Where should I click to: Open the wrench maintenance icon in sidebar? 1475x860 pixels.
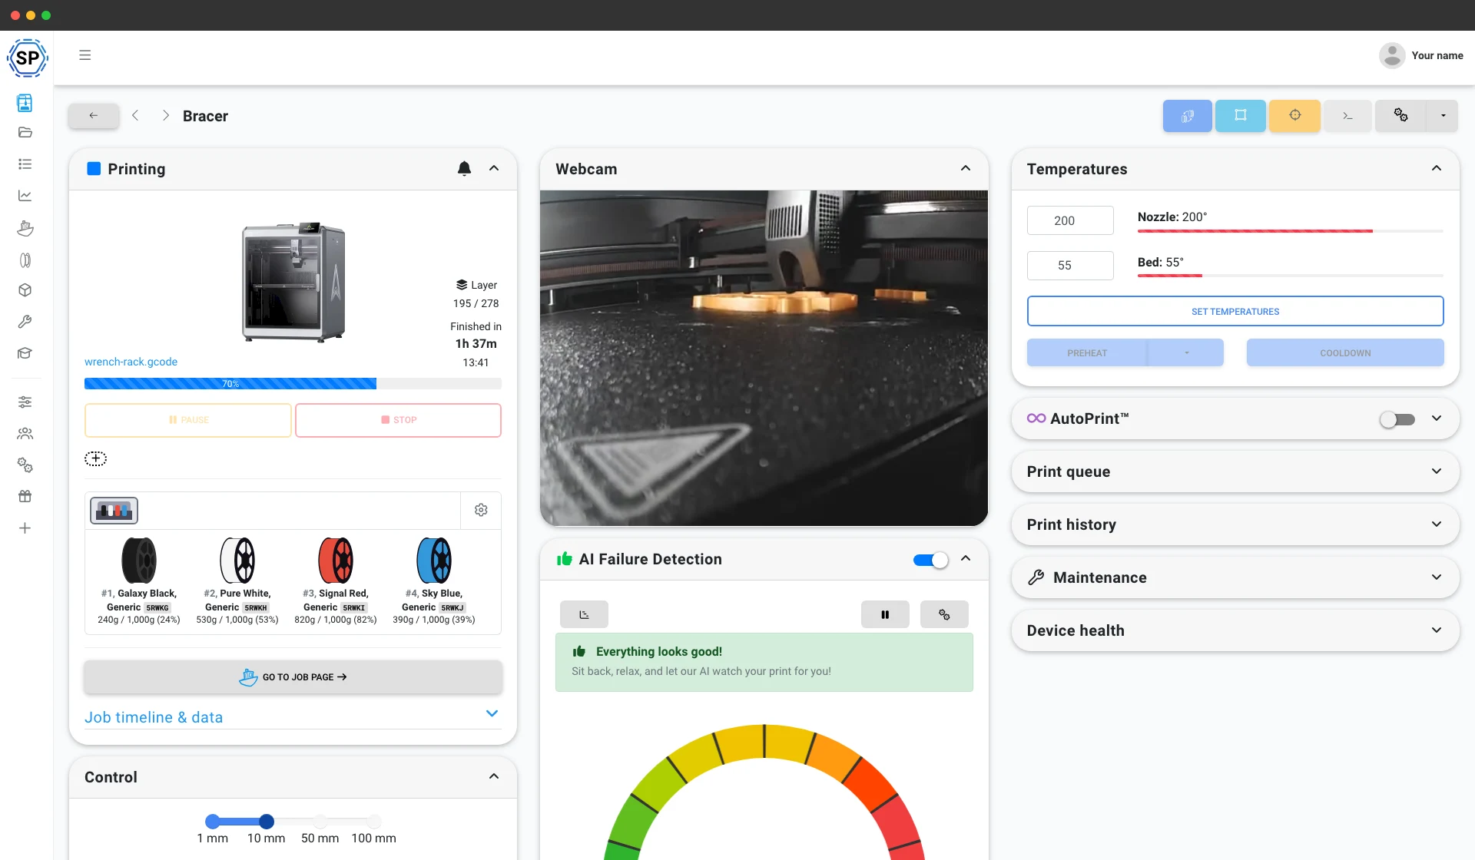pos(25,322)
